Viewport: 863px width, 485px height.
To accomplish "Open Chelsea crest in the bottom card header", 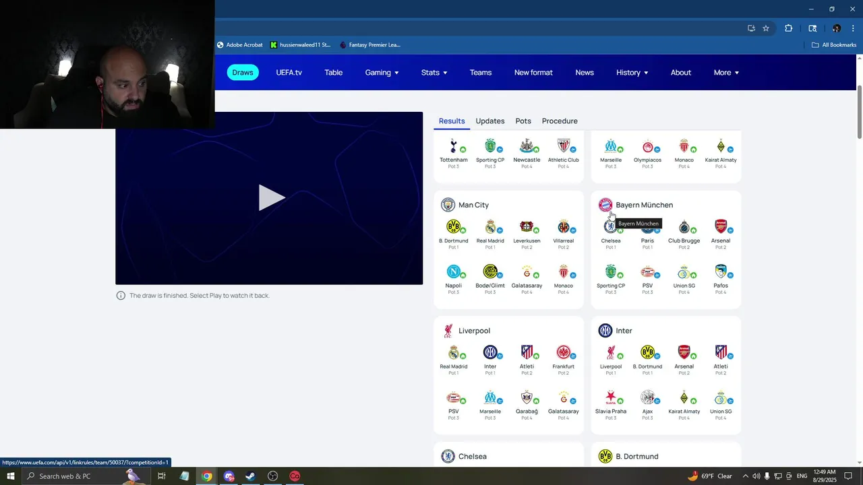I will tap(448, 457).
